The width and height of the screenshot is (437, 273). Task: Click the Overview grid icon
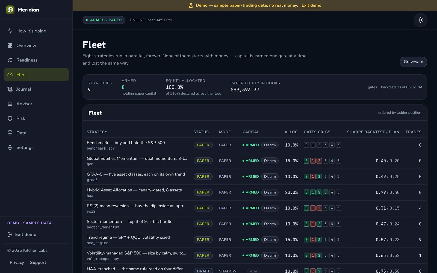10,46
